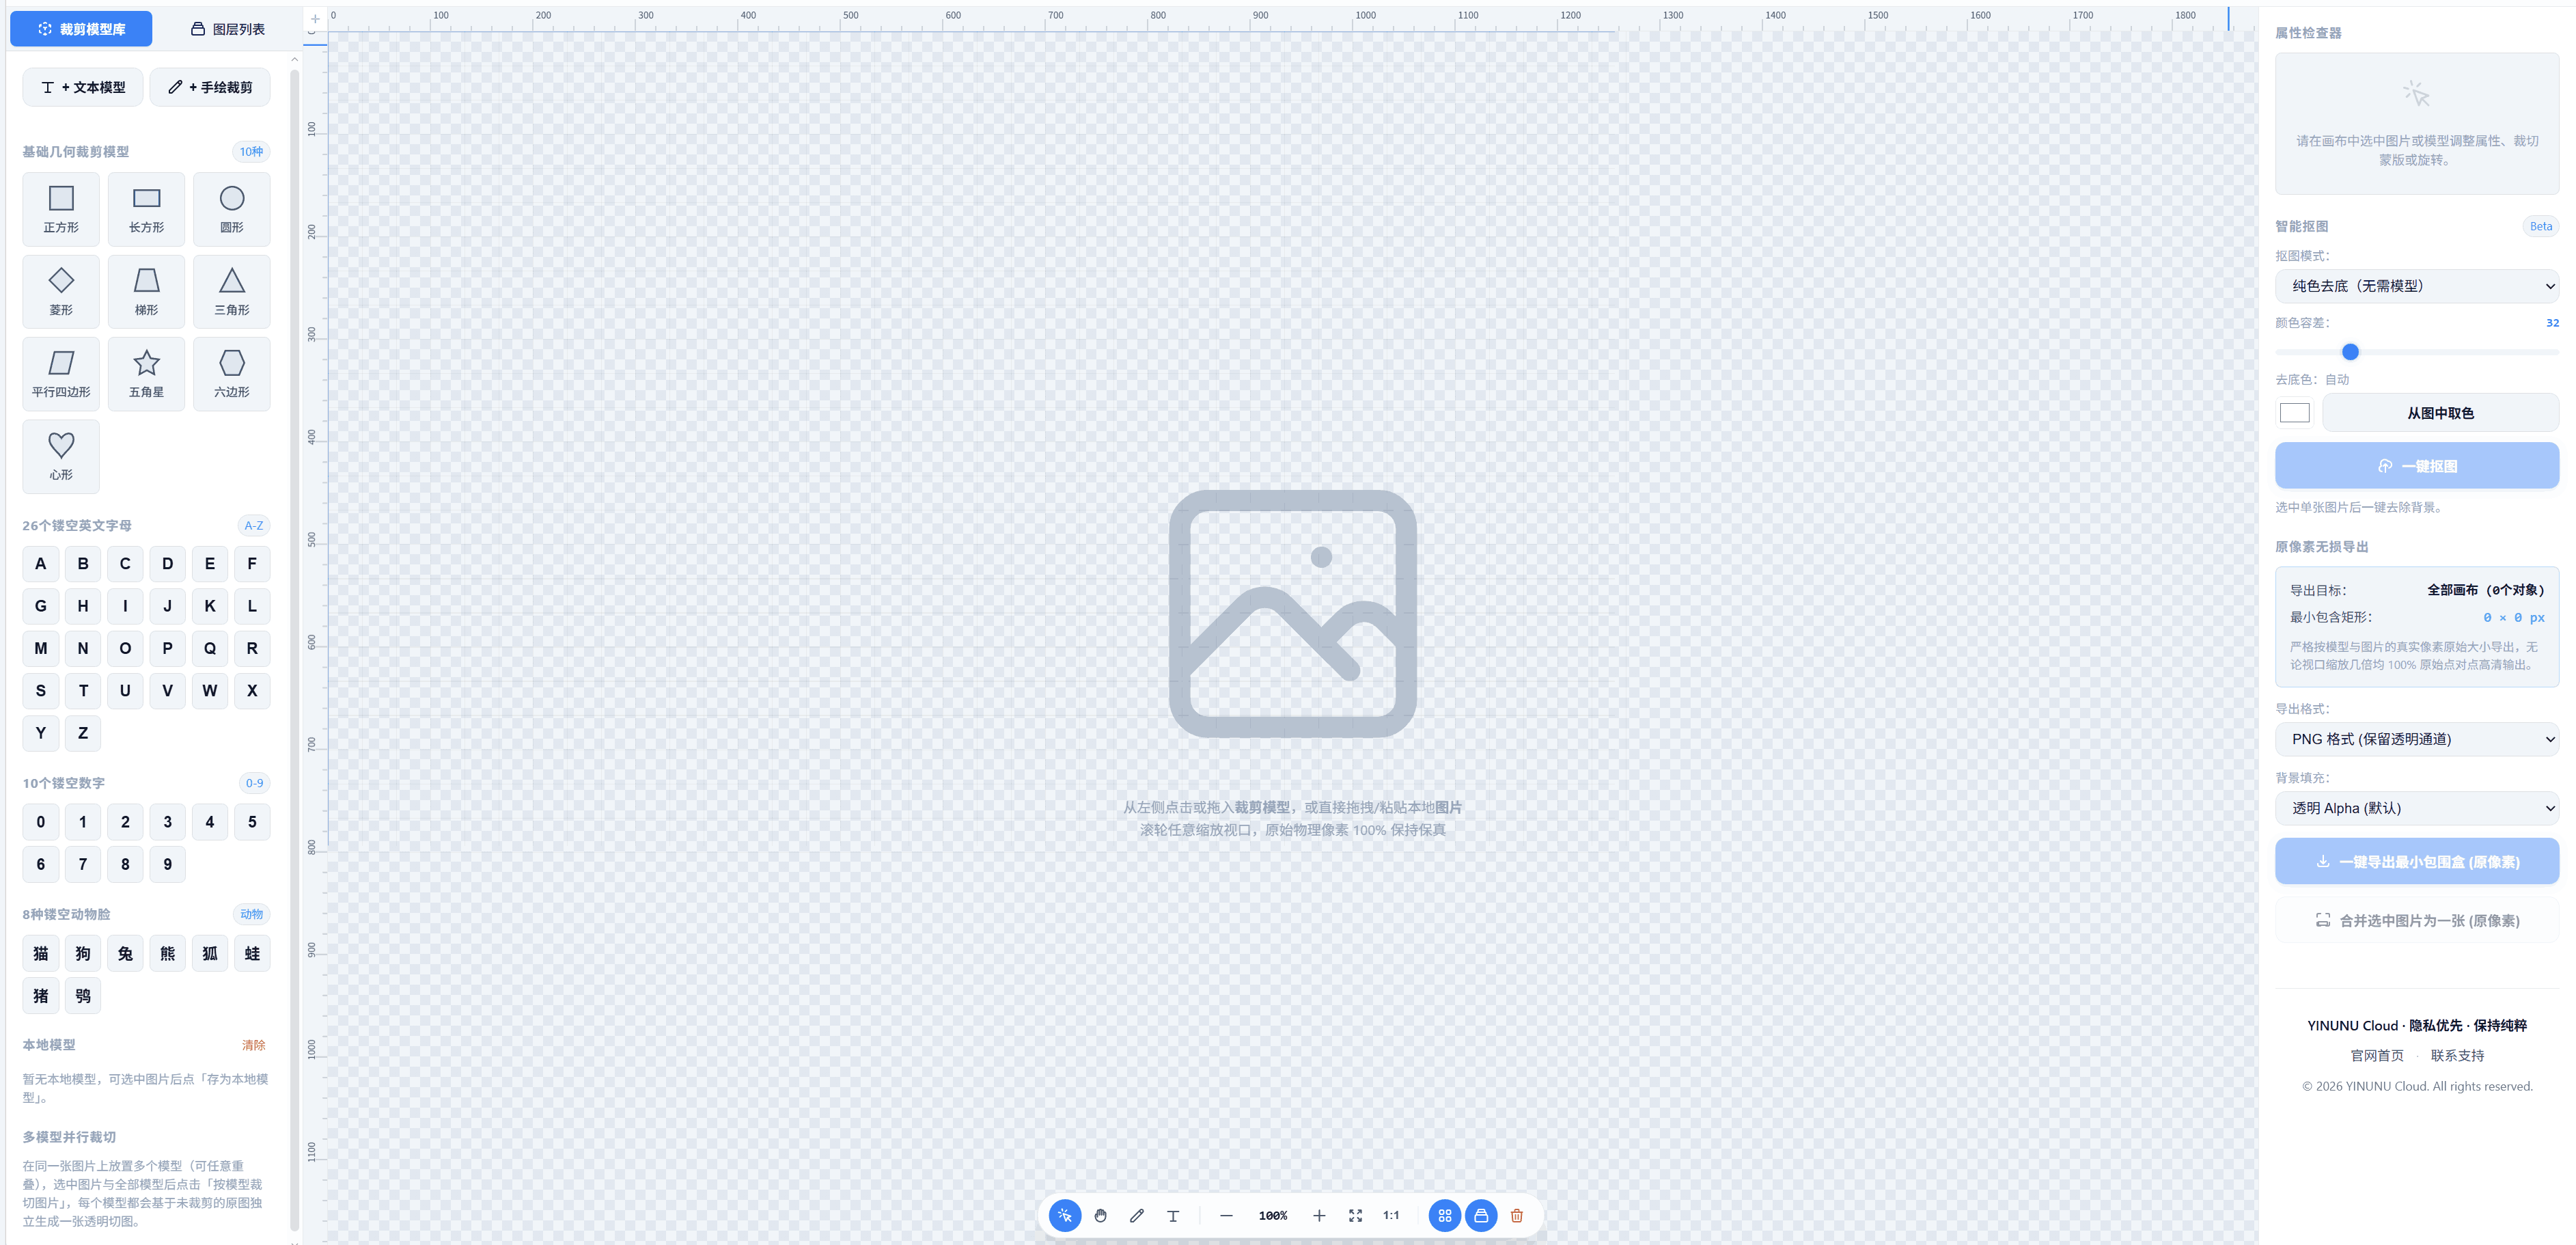Image resolution: width=2576 pixels, height=1245 pixels.
Task: Click 合并选中图片为一张 button
Action: click(x=2416, y=921)
